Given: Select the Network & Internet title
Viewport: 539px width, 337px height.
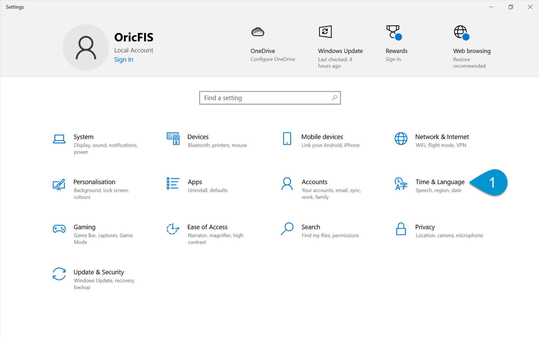Looking at the screenshot, I should (x=442, y=137).
